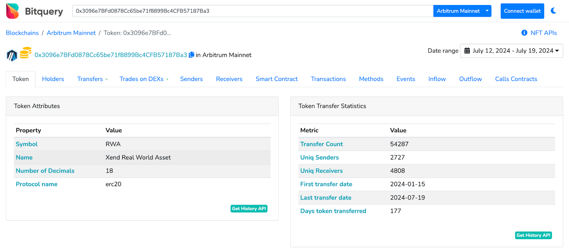Open the Smart Contract tab

(x=277, y=79)
